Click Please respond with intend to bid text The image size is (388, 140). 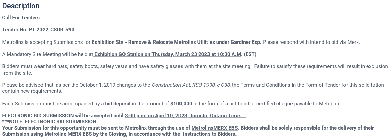click(311, 42)
